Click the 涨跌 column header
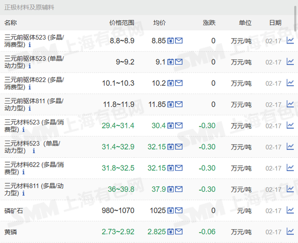This screenshot has height=243, width=298. 209,23
